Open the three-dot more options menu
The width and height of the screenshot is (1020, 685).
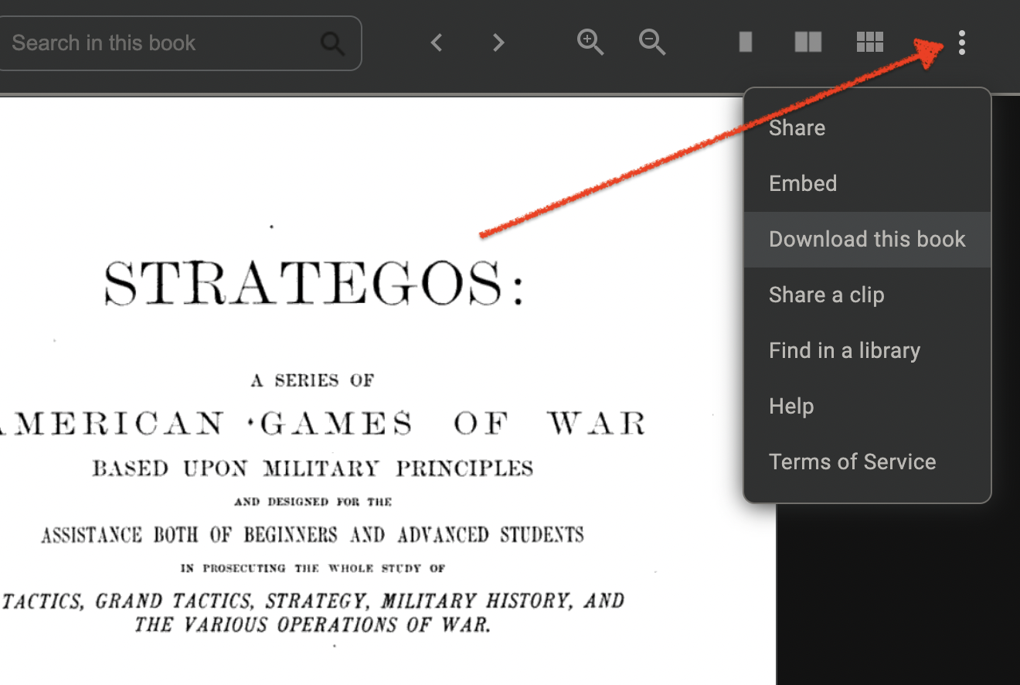[x=962, y=43]
